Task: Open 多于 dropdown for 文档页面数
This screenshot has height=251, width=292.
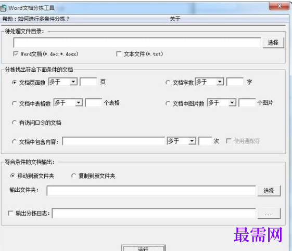Action: click(x=63, y=82)
